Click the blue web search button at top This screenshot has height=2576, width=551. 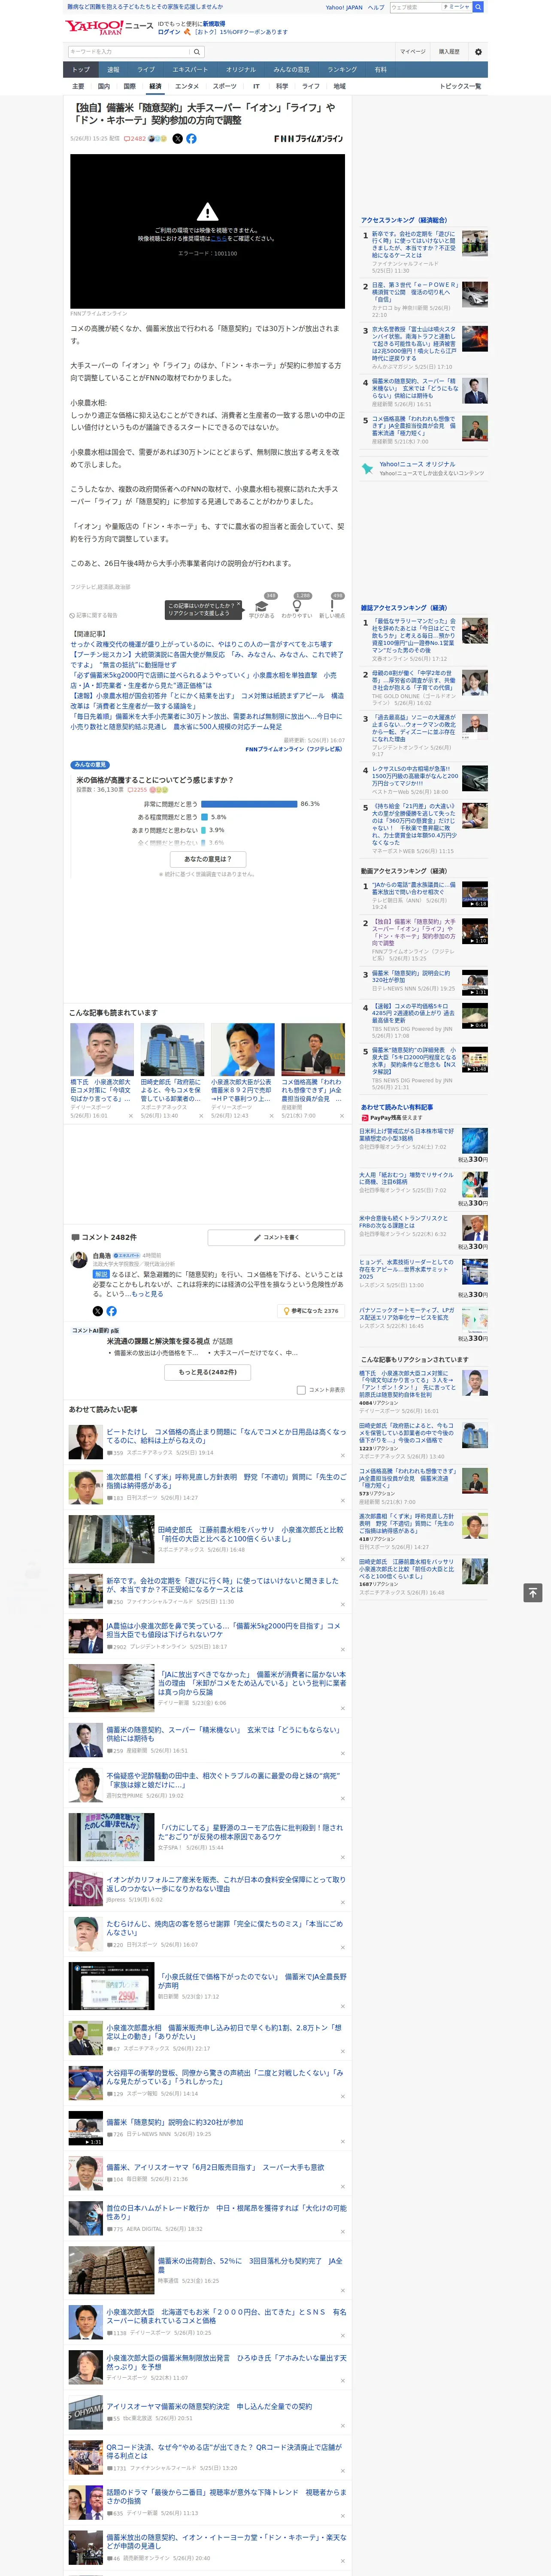(x=478, y=7)
